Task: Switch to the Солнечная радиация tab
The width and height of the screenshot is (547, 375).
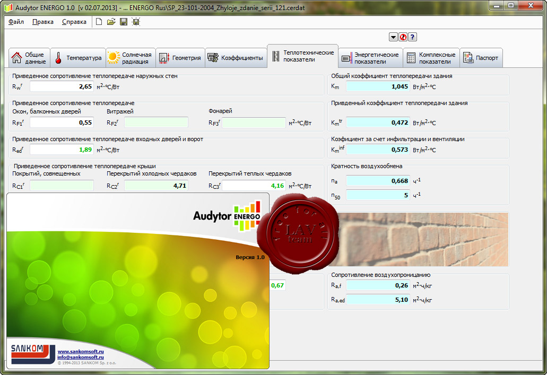Action: click(131, 58)
